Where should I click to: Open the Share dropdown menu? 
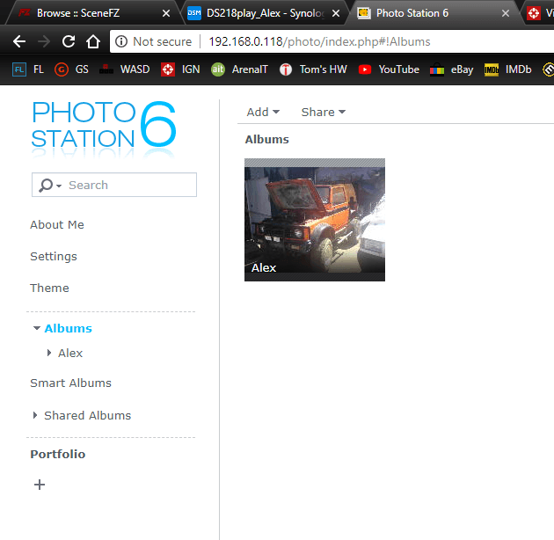click(323, 112)
